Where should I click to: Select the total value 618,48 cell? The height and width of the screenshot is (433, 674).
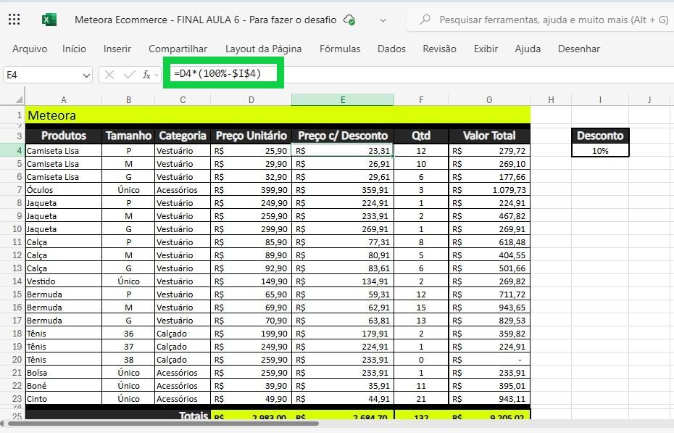point(489,242)
